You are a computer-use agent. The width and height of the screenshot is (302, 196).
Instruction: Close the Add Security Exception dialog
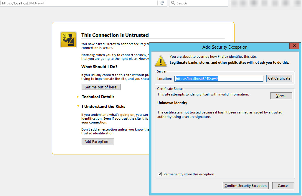(x=294, y=46)
